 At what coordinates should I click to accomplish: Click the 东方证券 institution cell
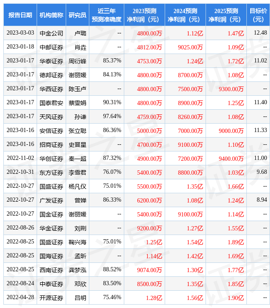pos(51,173)
